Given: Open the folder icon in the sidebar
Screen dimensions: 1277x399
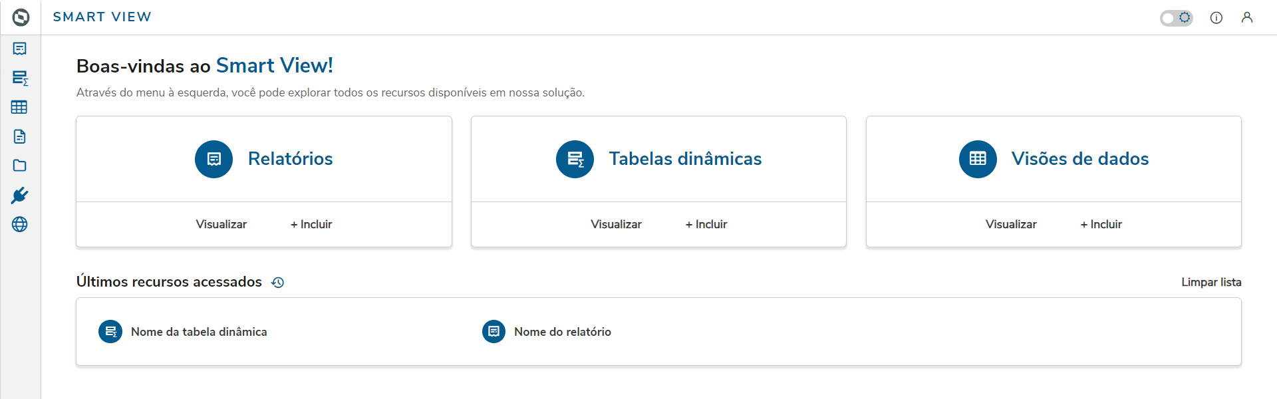Looking at the screenshot, I should (20, 166).
